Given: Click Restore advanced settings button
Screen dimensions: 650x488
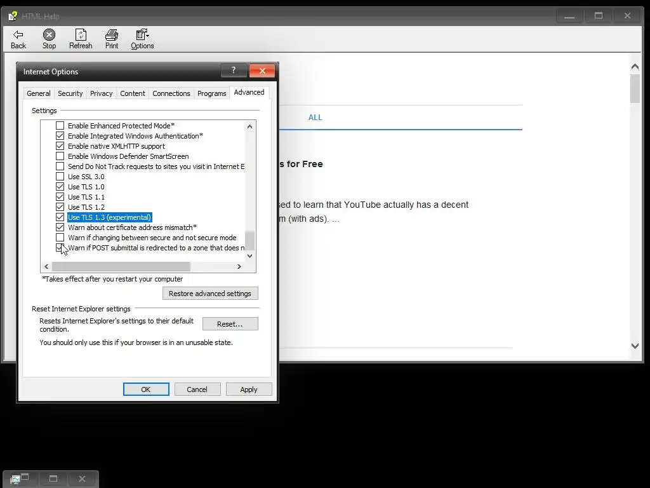Looking at the screenshot, I should [210, 294].
